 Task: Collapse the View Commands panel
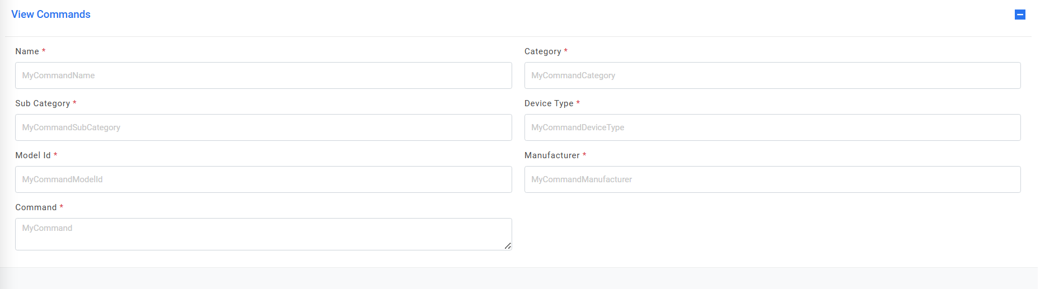coord(1020,15)
